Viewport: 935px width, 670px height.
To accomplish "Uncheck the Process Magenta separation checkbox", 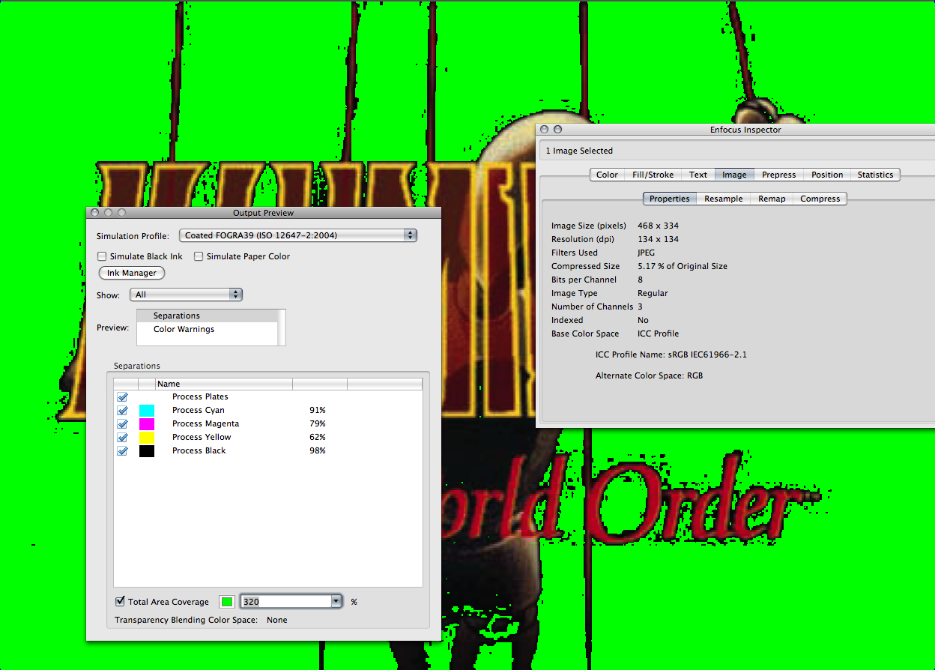I will pyautogui.click(x=123, y=423).
